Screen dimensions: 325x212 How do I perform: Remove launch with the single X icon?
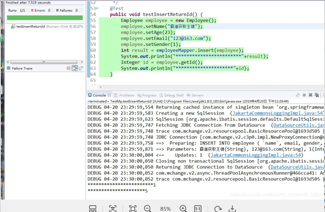[310, 95]
